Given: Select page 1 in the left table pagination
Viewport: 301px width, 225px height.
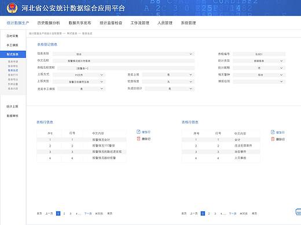Looking at the screenshot, I should pos(58,213).
